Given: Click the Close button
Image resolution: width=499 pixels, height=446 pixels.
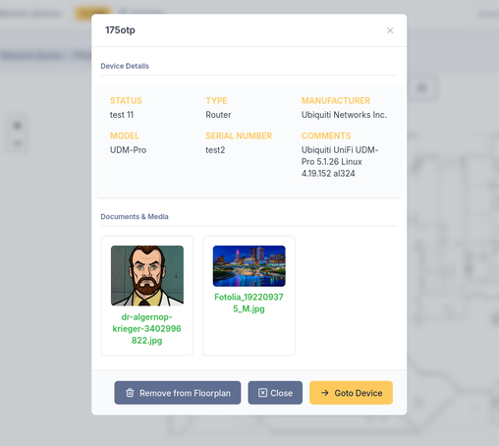Looking at the screenshot, I should click(x=275, y=393).
